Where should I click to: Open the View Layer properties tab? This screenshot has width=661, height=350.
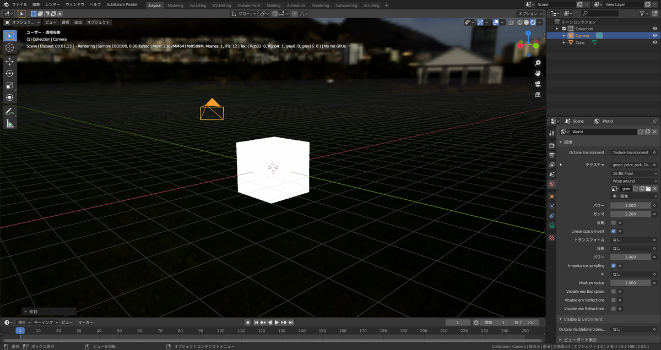coord(552,165)
